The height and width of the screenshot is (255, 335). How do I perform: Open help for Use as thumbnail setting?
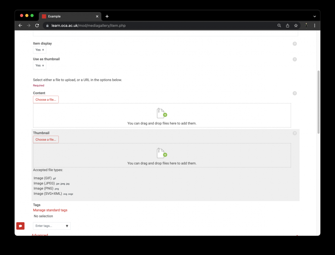tap(295, 59)
